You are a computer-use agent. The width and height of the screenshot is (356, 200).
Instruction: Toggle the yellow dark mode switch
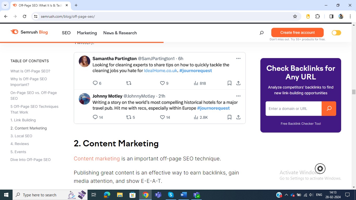336,33
